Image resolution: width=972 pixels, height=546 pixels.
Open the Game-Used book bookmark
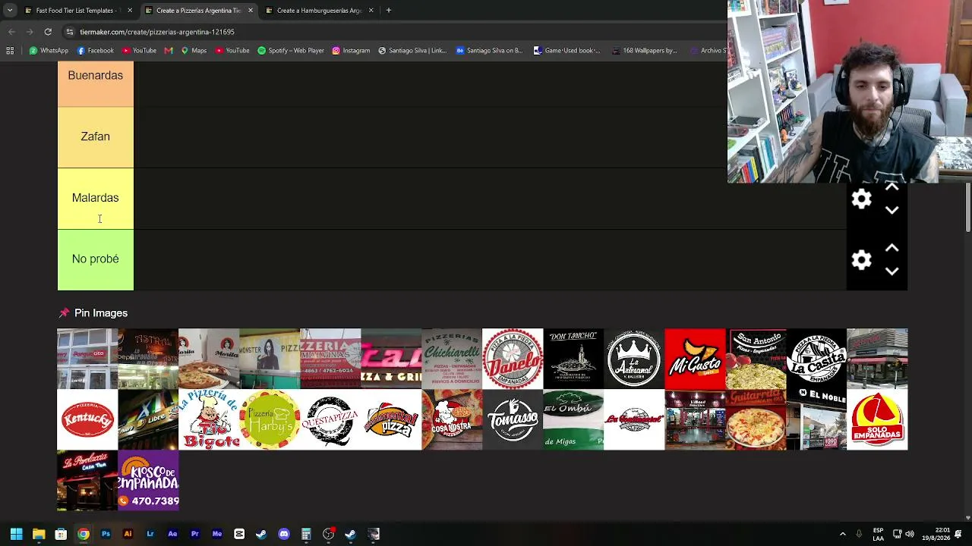566,51
